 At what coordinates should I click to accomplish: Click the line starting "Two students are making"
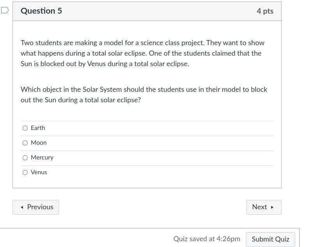142,43
